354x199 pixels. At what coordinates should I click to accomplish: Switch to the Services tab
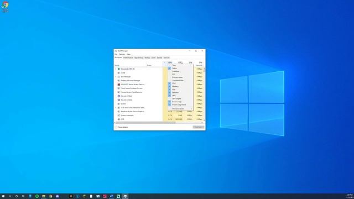(166, 57)
